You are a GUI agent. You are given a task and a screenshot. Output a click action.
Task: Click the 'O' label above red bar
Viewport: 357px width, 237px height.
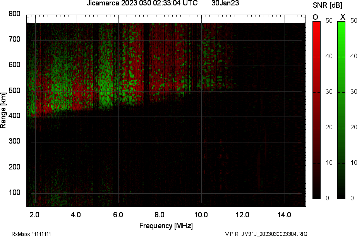[x=316, y=17]
